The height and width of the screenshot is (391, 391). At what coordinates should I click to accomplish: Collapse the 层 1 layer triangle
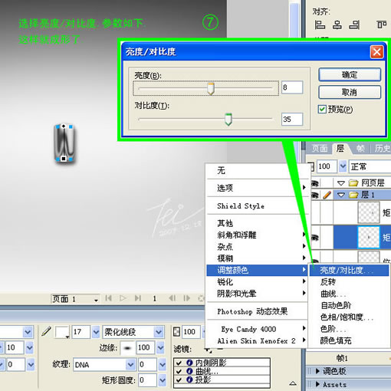(x=341, y=195)
